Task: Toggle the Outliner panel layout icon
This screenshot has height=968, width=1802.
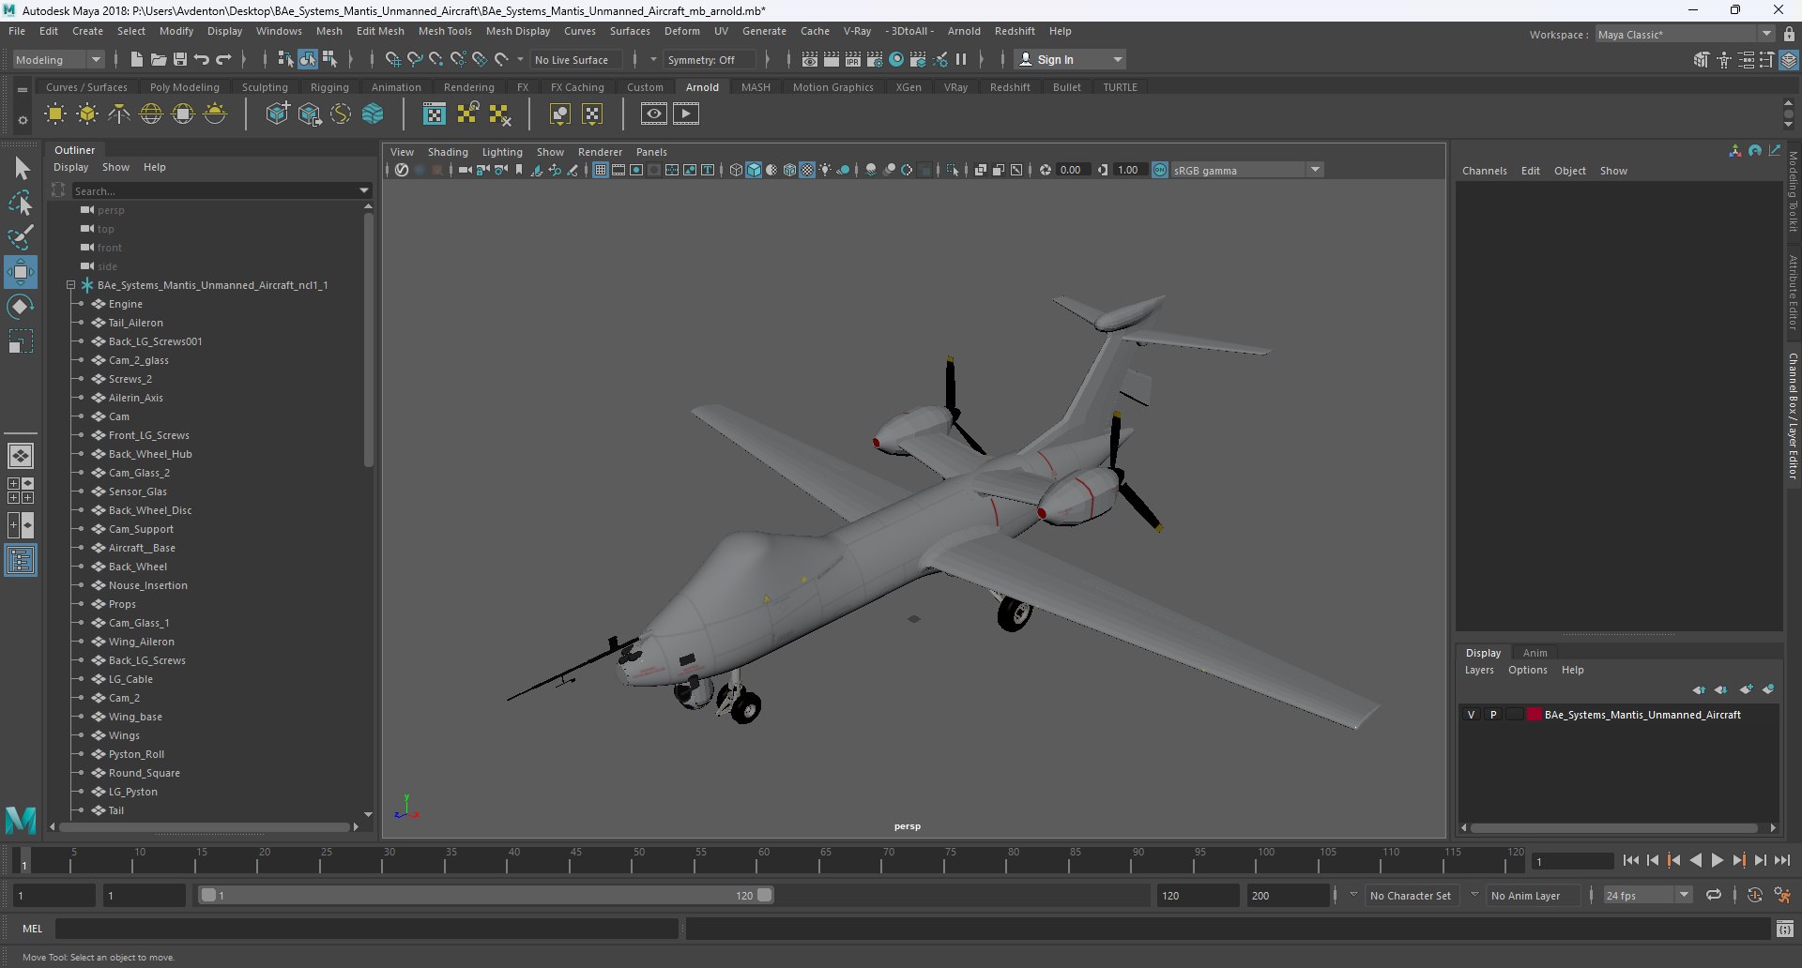Action: (x=21, y=560)
